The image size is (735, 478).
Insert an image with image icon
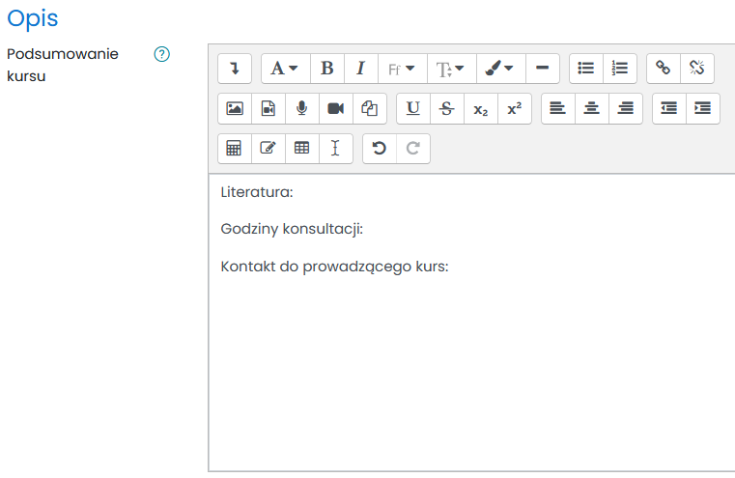(235, 109)
